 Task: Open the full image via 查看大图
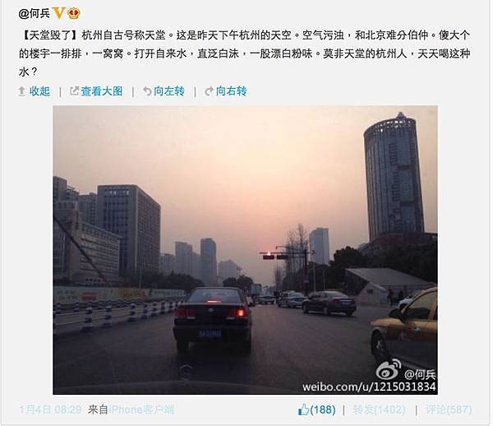pos(102,91)
